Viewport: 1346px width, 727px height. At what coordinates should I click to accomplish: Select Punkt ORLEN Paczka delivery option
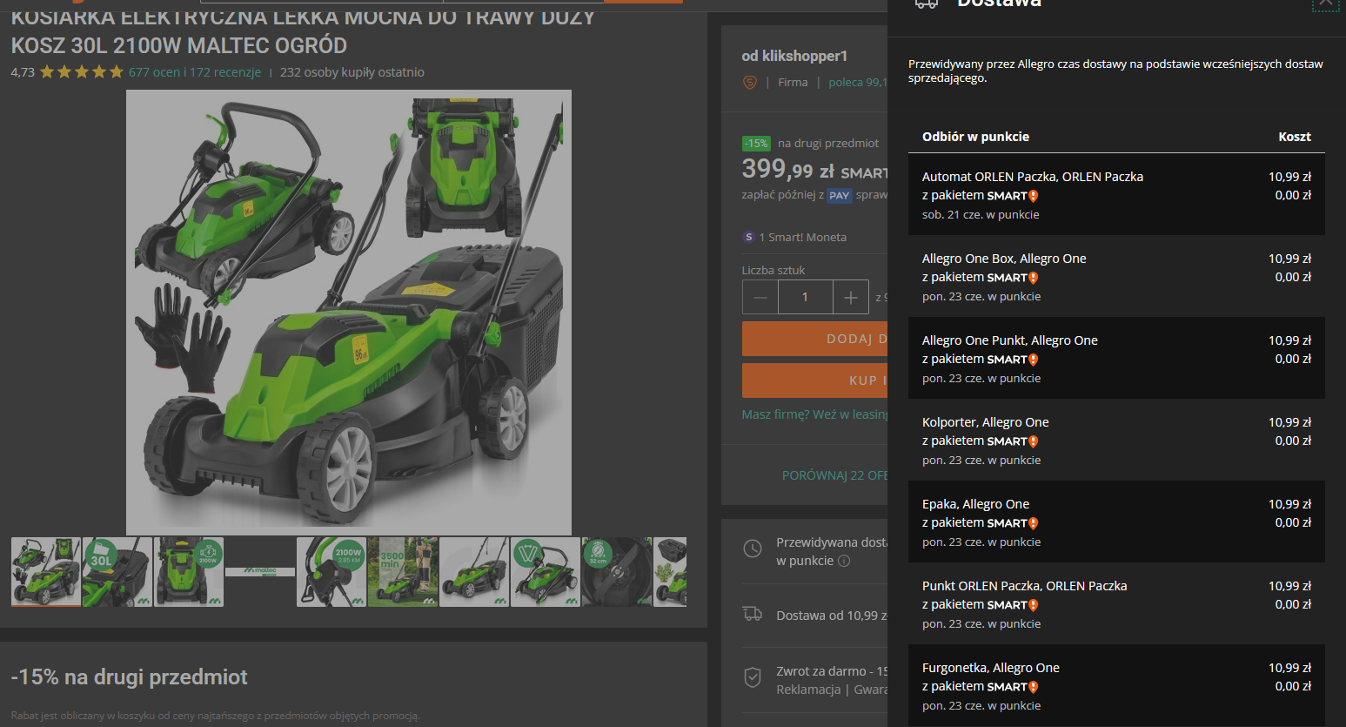(1116, 603)
